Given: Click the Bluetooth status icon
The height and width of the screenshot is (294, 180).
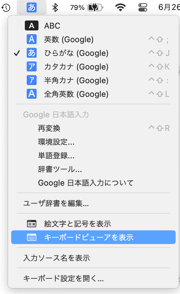Looking at the screenshot, I should coord(55,8).
